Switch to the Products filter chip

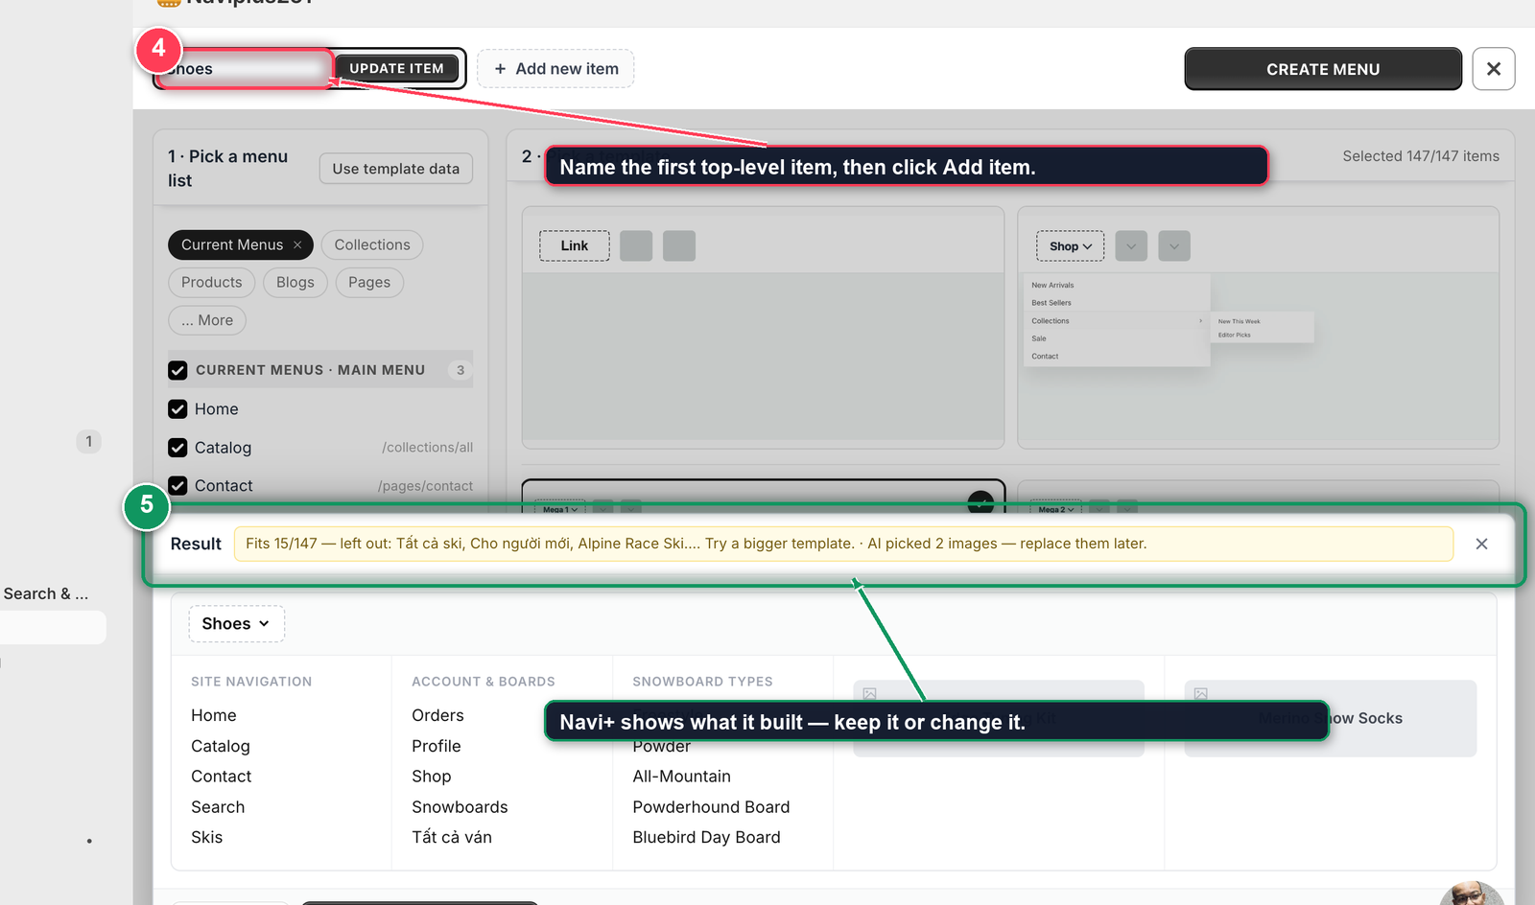[212, 282]
